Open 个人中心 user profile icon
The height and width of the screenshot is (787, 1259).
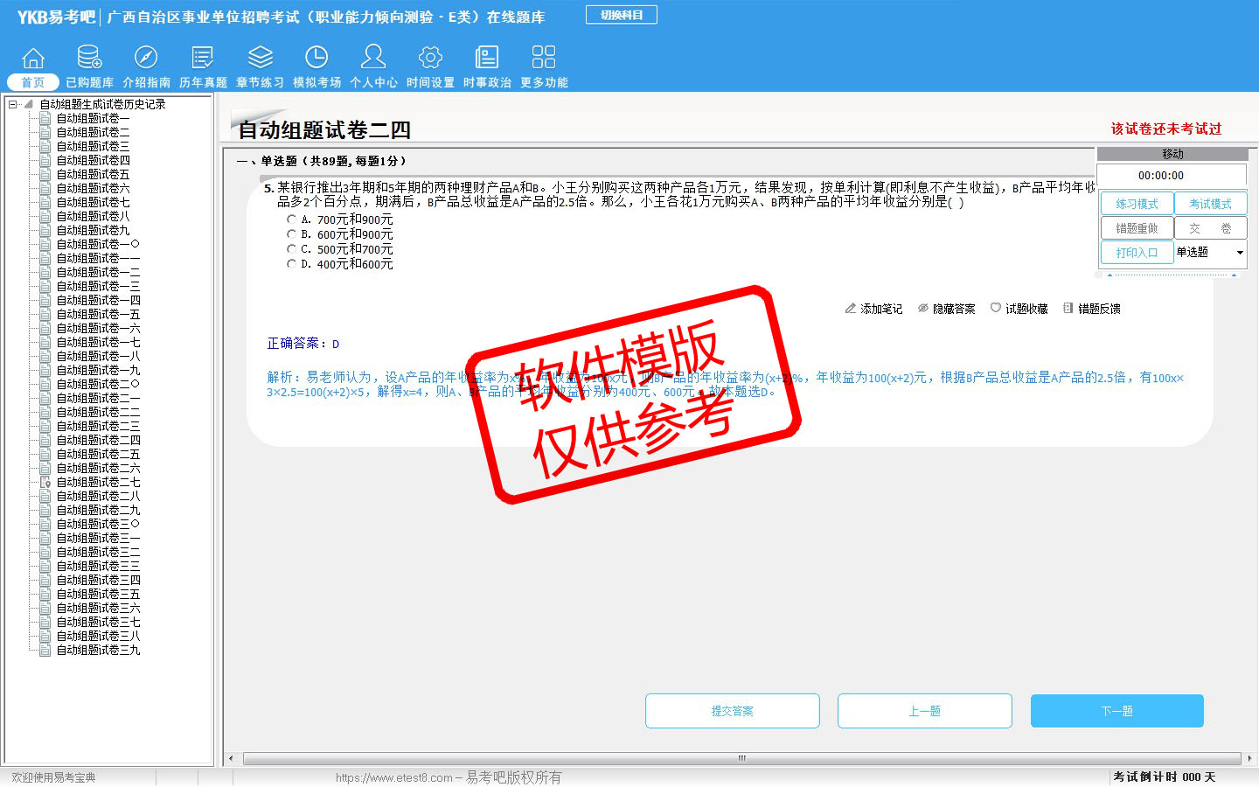click(373, 59)
